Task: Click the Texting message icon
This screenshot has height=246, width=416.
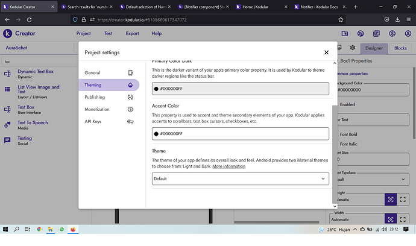Action: 7,140
